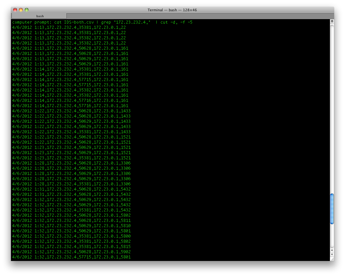Click the scroll down arrow of the terminal scrollbar
The width and height of the screenshot is (345, 276).
tap(332, 255)
